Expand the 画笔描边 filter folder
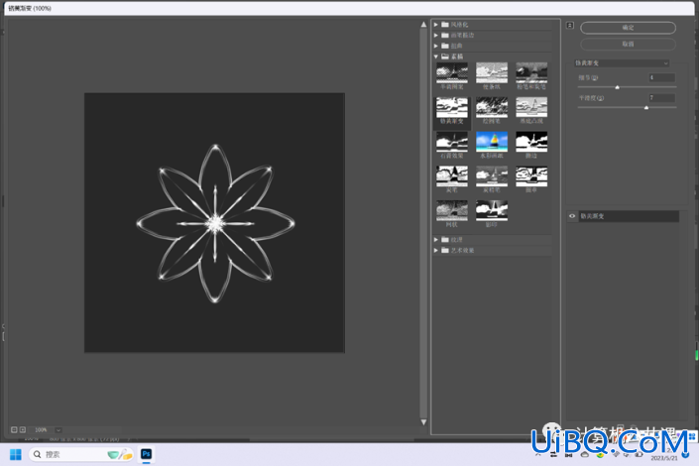 tap(436, 36)
